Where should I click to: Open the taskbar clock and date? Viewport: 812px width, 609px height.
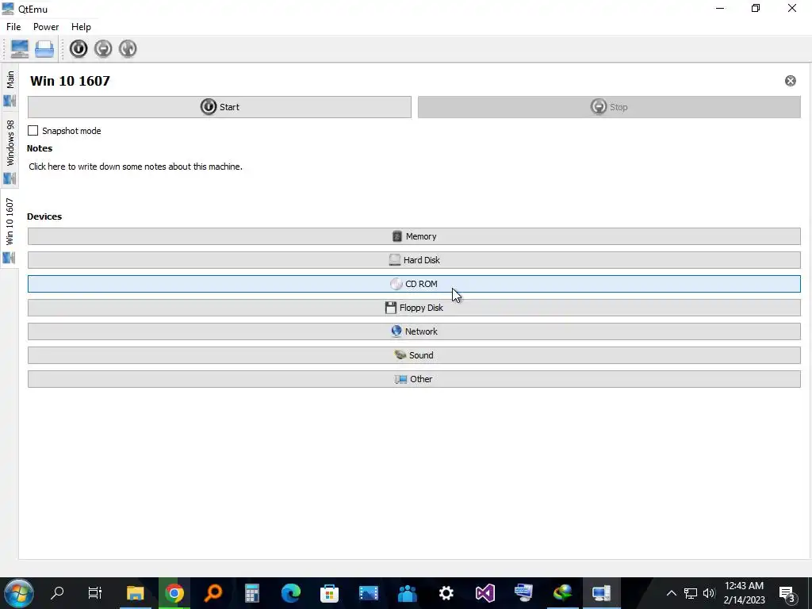[744, 593]
